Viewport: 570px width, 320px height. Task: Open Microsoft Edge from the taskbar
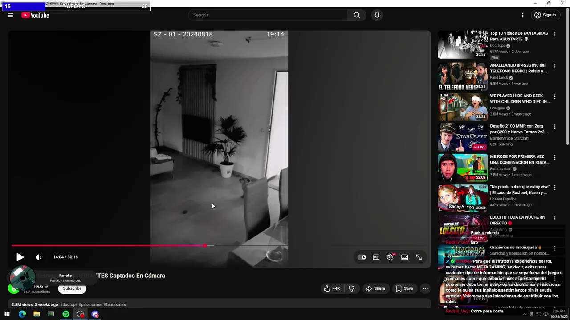tap(22, 314)
